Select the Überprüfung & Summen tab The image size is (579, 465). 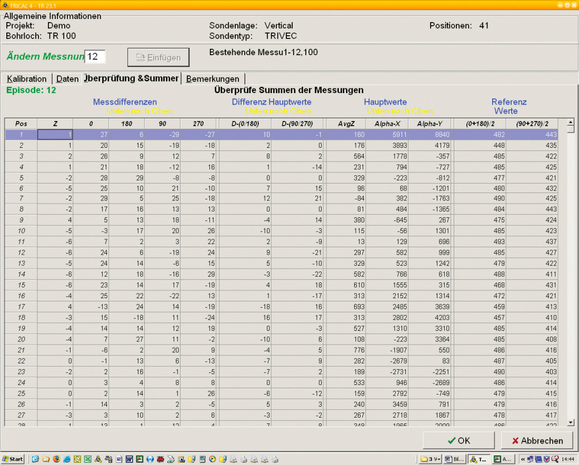(132, 78)
